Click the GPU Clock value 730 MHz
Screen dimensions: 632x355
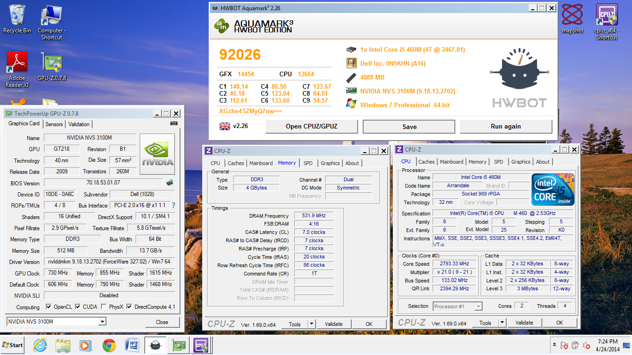(58, 273)
